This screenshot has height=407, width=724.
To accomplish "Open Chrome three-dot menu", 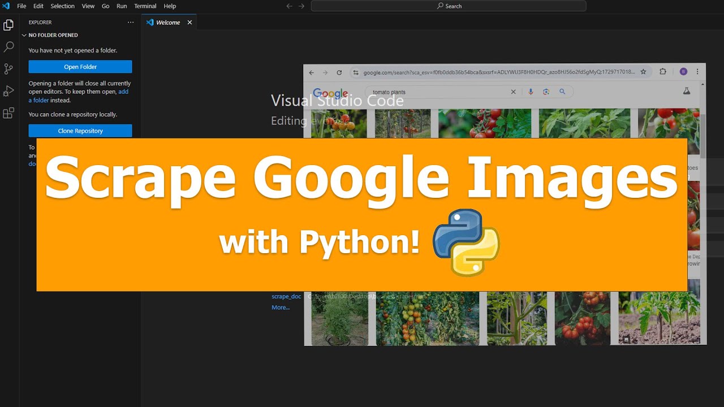I will (697, 72).
